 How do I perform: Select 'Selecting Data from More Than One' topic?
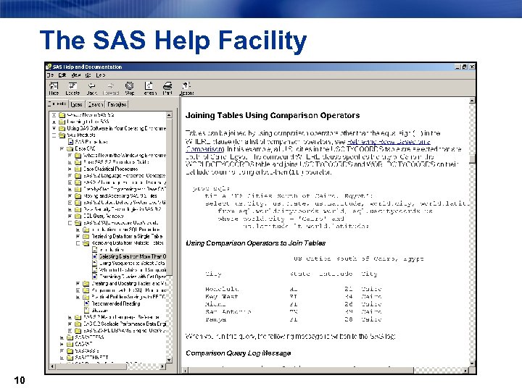coord(132,256)
